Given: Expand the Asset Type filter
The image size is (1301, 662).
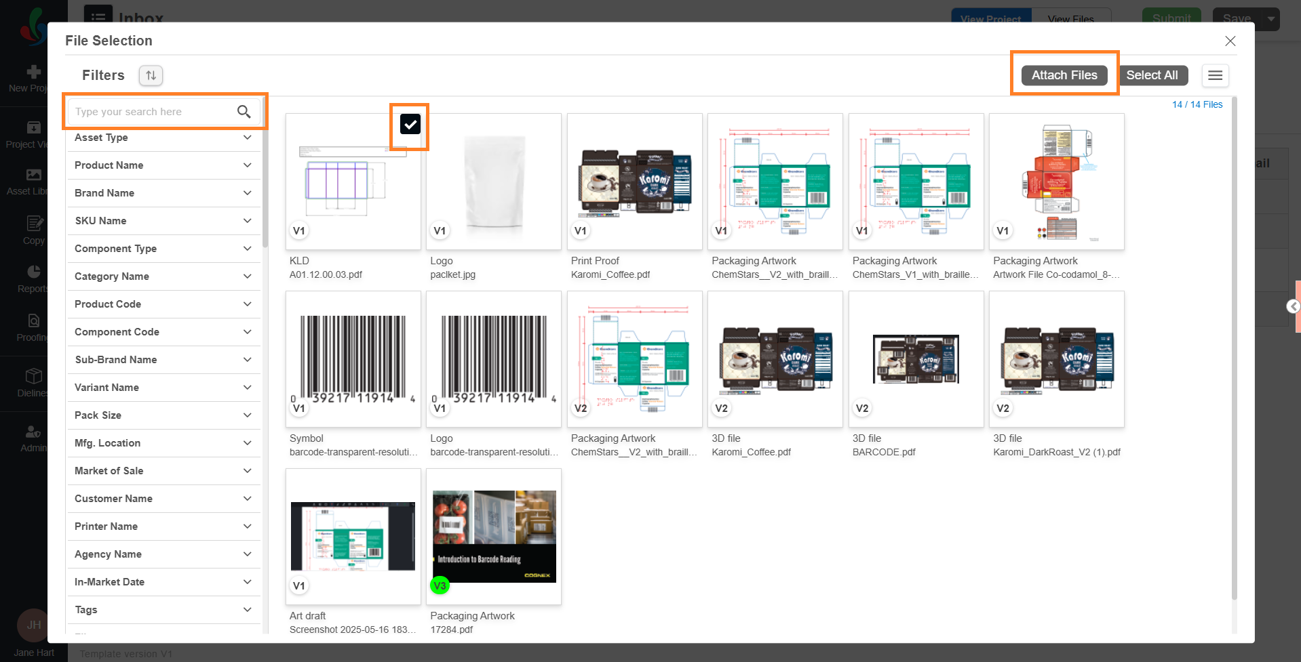Looking at the screenshot, I should tap(163, 138).
